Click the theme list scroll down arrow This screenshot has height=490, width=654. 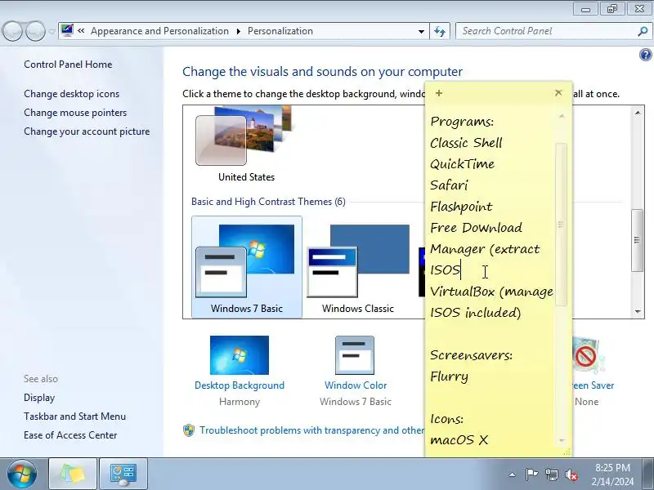[x=638, y=311]
